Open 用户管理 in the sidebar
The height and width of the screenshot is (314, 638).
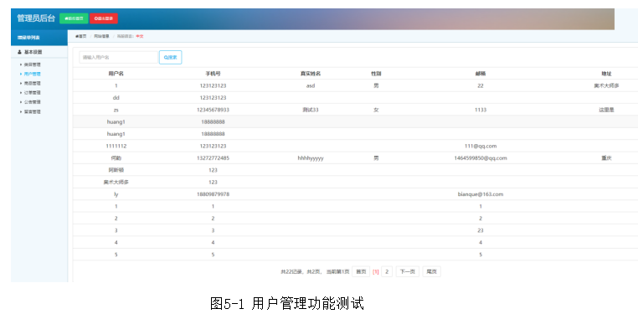click(32, 74)
